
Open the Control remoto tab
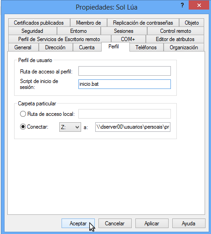pos(175,31)
